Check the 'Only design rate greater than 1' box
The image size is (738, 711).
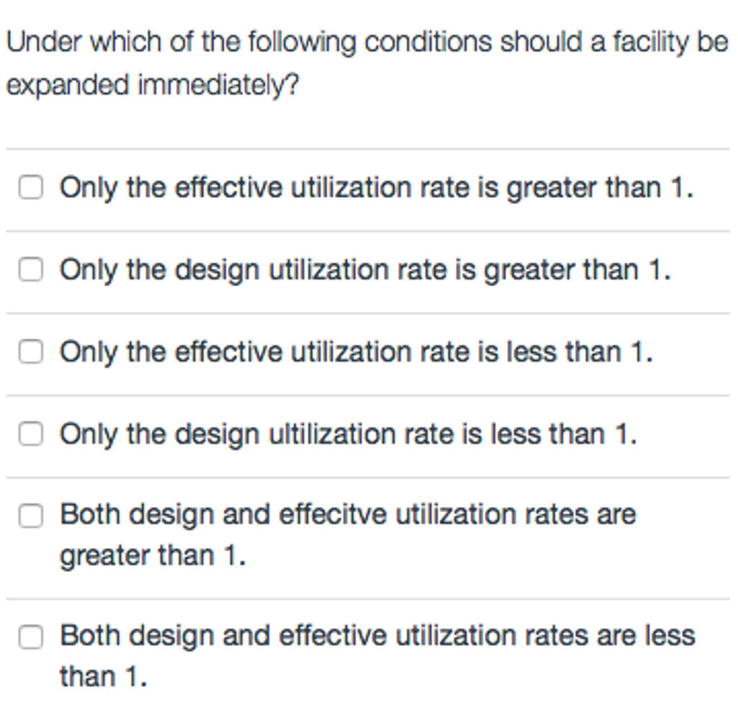click(x=30, y=270)
